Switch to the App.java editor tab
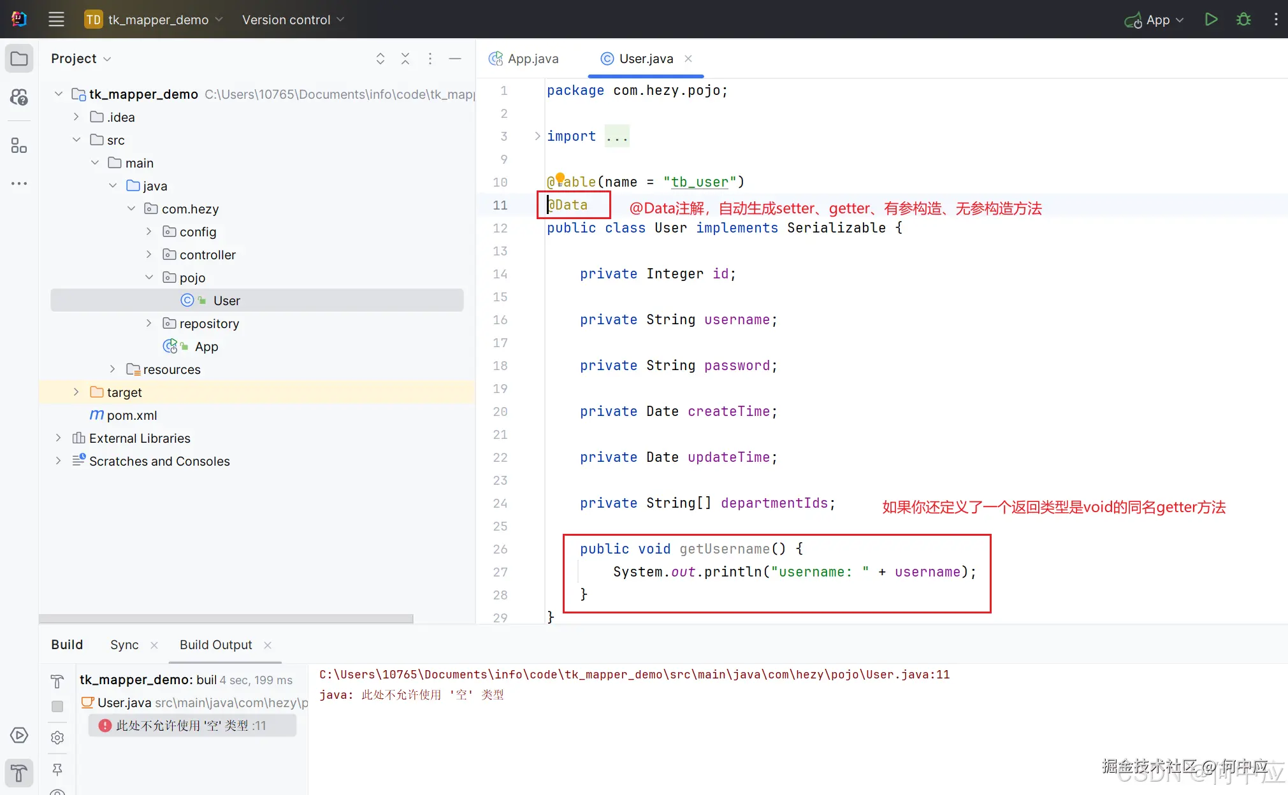The height and width of the screenshot is (795, 1288). point(524,59)
